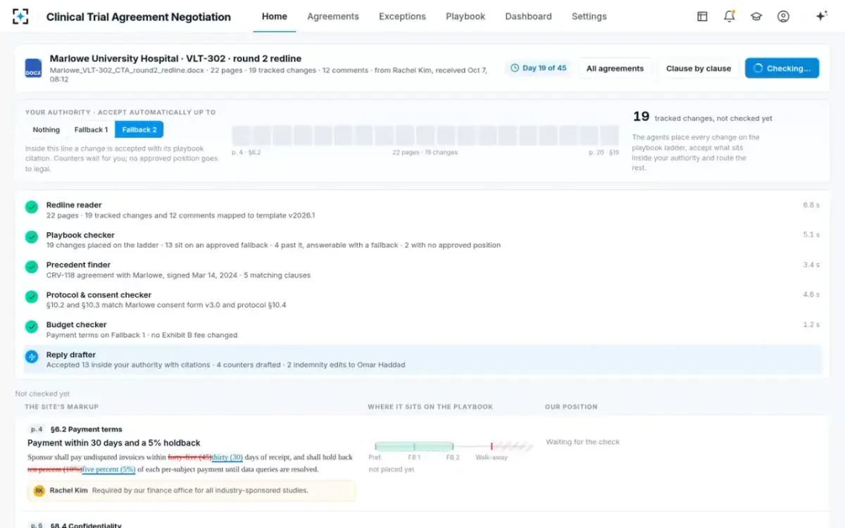
Task: Select the Playbook checker step title
Action: [80, 235]
